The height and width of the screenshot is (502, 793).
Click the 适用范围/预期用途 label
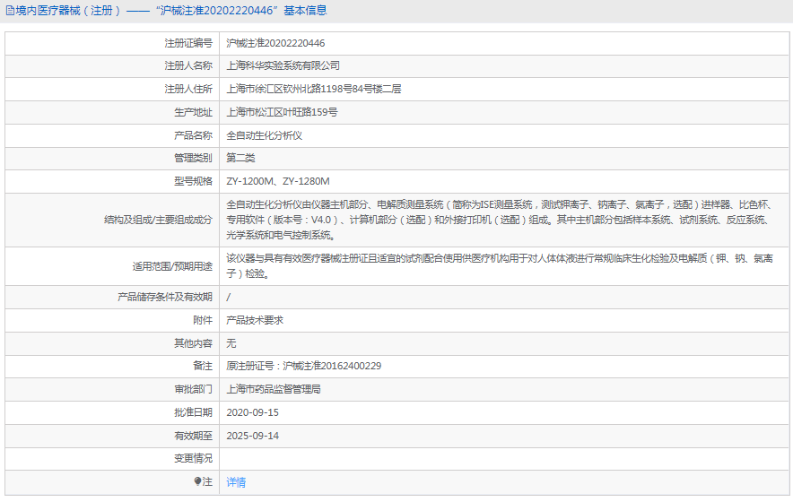click(x=172, y=266)
